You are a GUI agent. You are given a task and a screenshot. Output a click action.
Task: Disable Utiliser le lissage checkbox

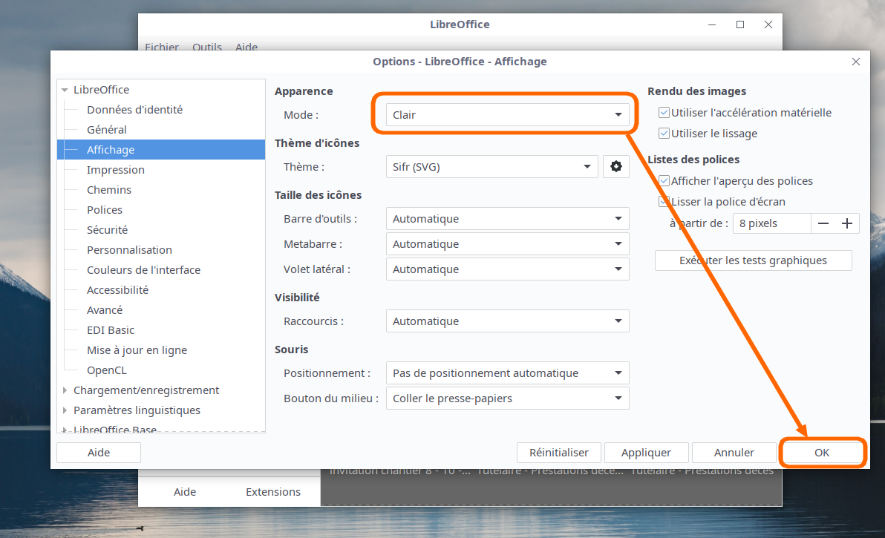[664, 134]
